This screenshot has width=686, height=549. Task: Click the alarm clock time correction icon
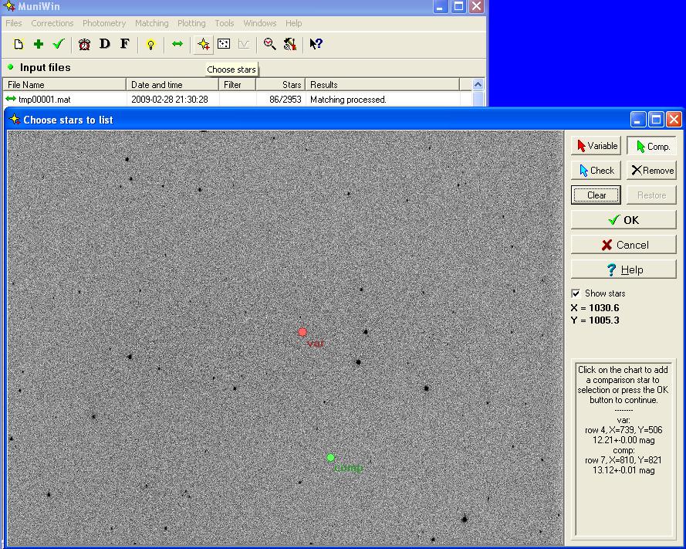pos(85,45)
